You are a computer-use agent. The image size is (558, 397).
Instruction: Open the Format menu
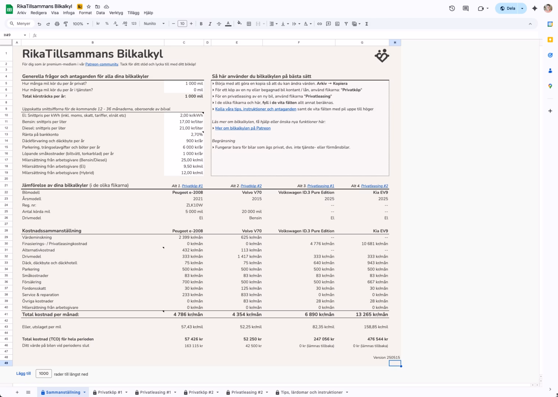coord(85,13)
